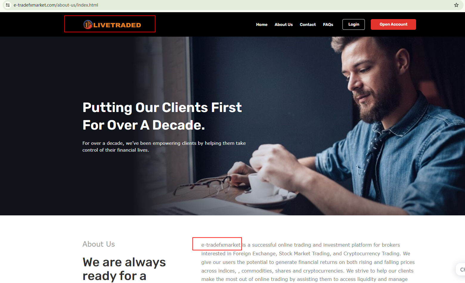Image resolution: width=465 pixels, height=283 pixels.
Task: Click the We are always ready heading
Action: click(124, 269)
